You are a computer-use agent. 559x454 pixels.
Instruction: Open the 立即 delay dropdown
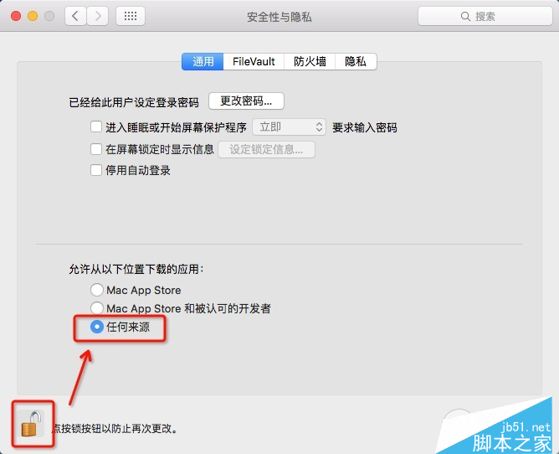tap(290, 127)
